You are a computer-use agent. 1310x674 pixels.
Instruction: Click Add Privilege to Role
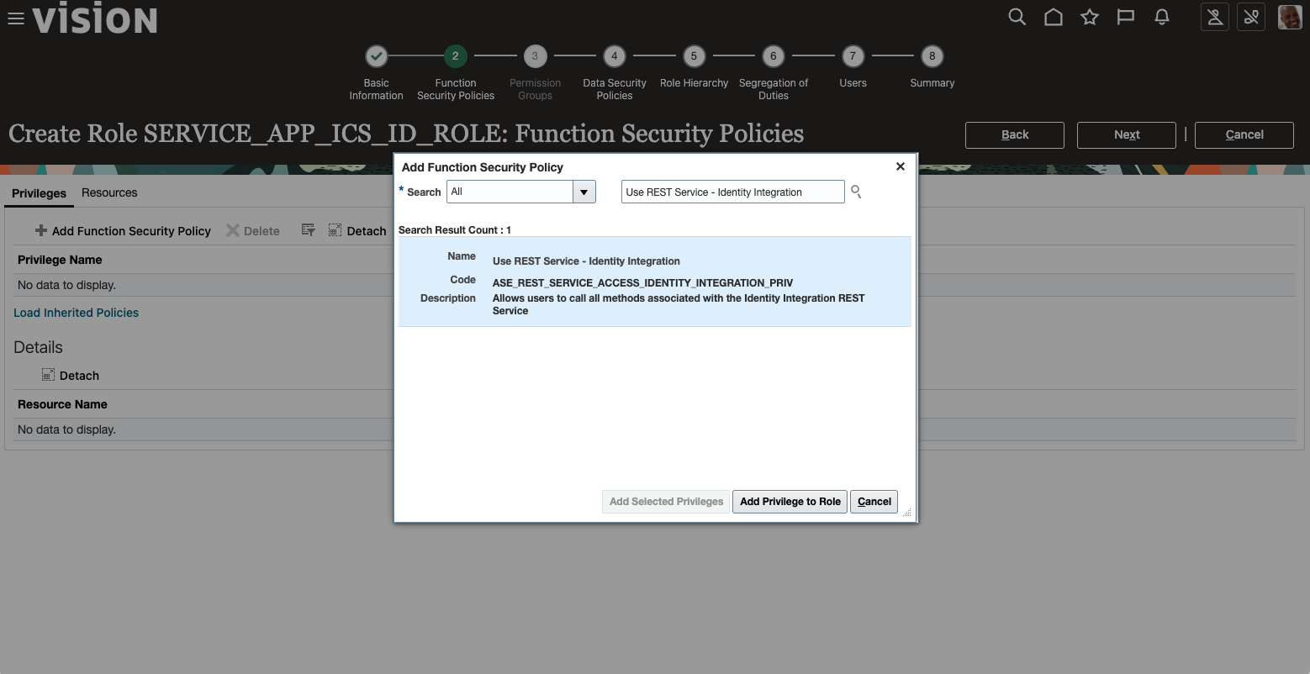[789, 501]
